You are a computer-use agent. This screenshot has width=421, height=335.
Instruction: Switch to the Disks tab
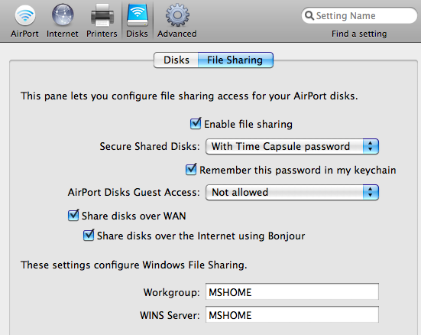click(x=176, y=60)
